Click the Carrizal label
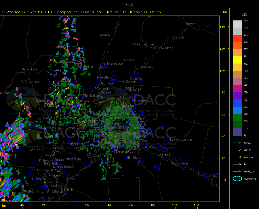This screenshot has width=259, height=209. [x=94, y=155]
